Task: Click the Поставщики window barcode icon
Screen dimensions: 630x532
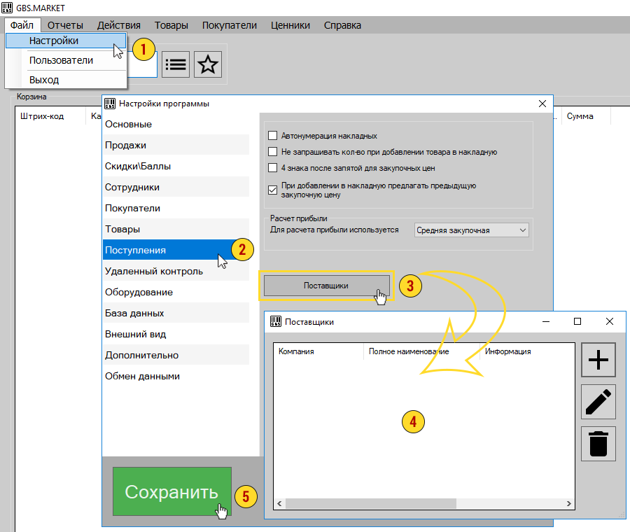Action: click(276, 321)
